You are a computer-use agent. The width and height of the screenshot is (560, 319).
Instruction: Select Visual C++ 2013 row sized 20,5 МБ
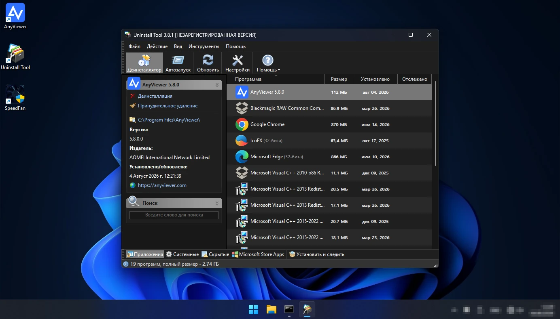click(x=329, y=189)
